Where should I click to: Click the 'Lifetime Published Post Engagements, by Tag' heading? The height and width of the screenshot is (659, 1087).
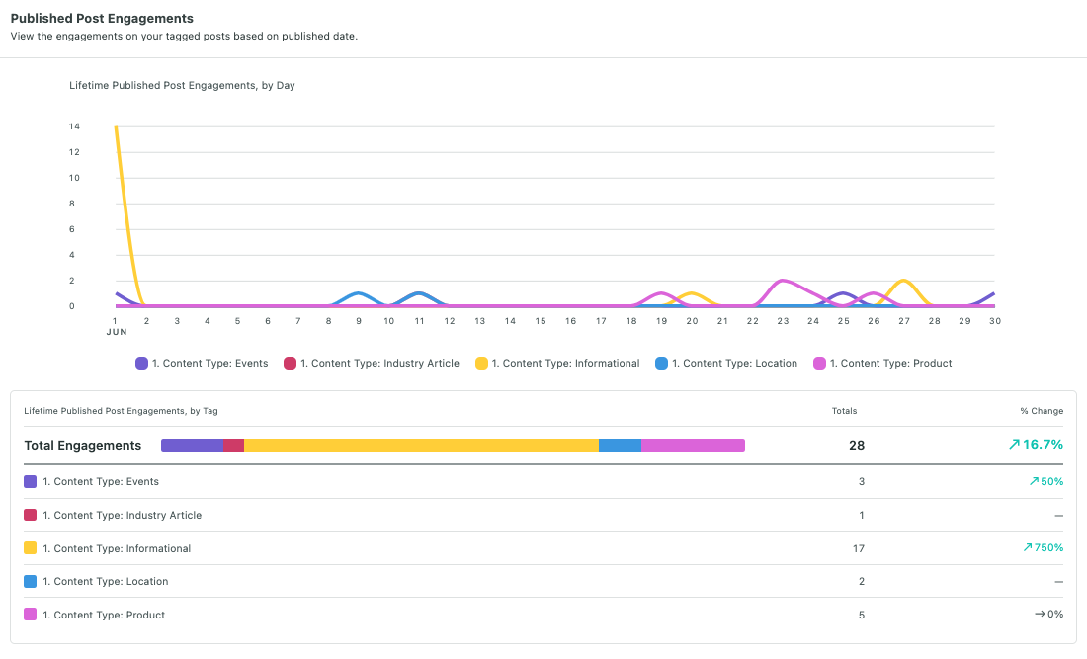(121, 411)
